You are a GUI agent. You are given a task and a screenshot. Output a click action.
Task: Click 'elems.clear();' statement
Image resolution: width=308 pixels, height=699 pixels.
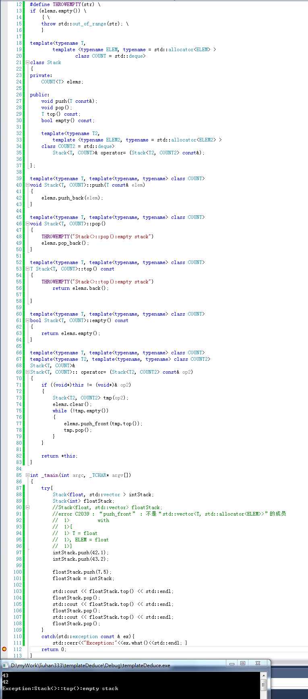pos(72,404)
